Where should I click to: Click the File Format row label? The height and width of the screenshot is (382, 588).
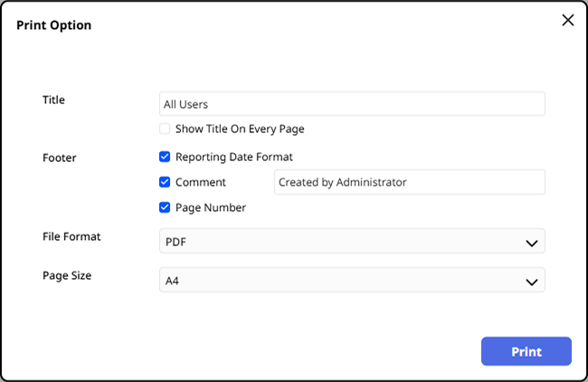[x=71, y=237]
